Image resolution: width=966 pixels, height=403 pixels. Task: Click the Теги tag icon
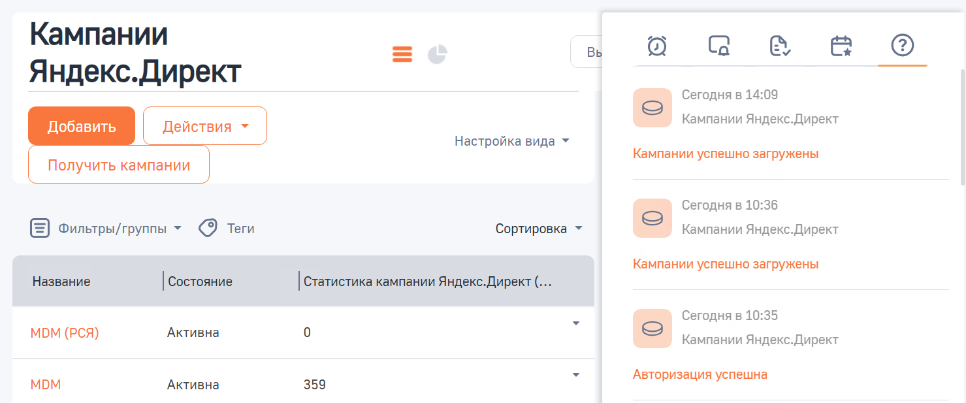[208, 228]
